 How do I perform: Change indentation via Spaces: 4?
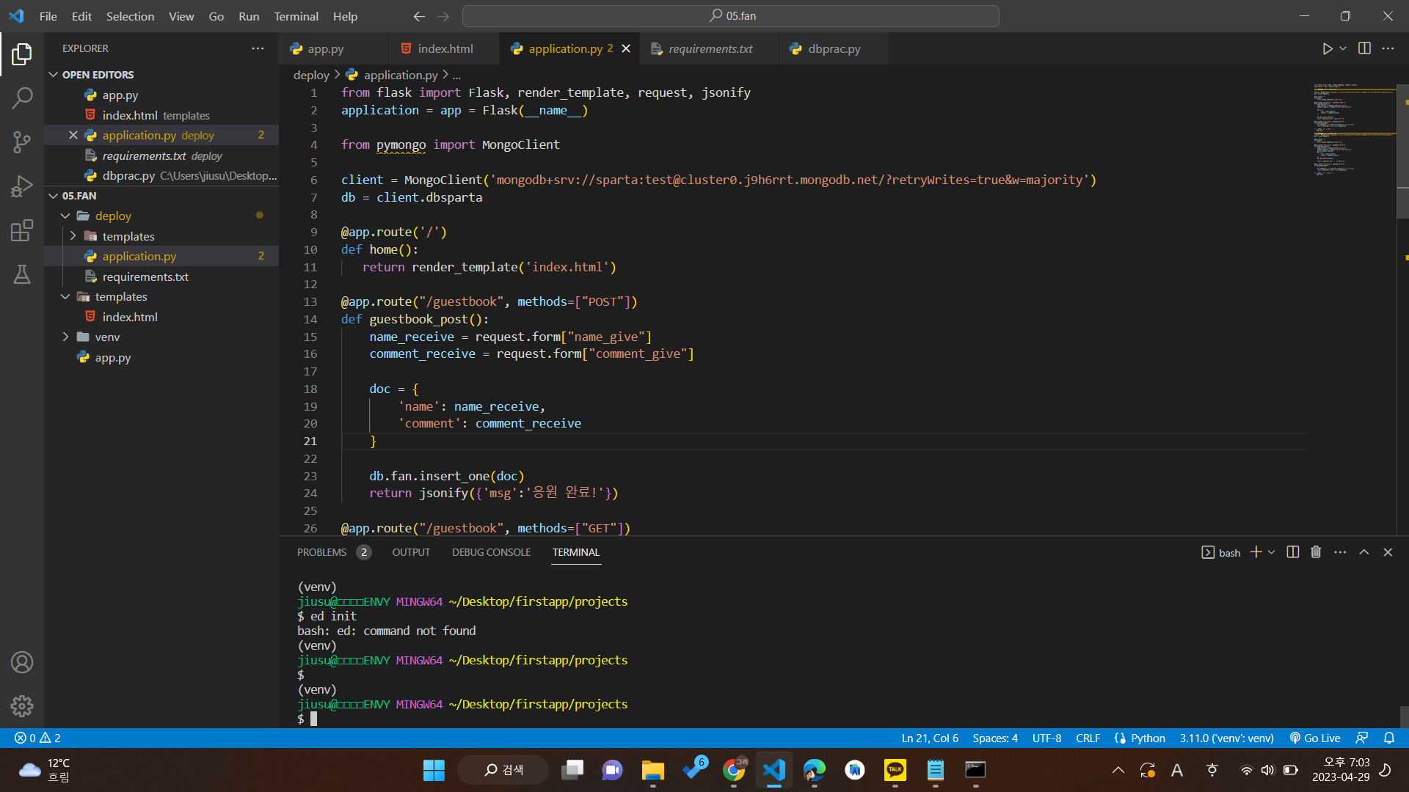click(995, 738)
